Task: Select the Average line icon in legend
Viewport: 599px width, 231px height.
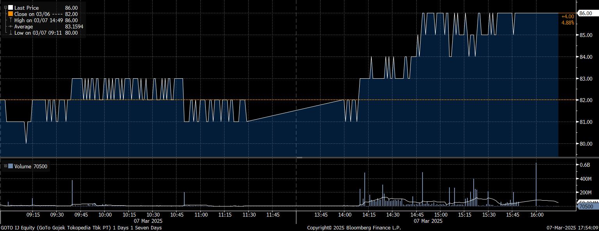Action: point(11,26)
